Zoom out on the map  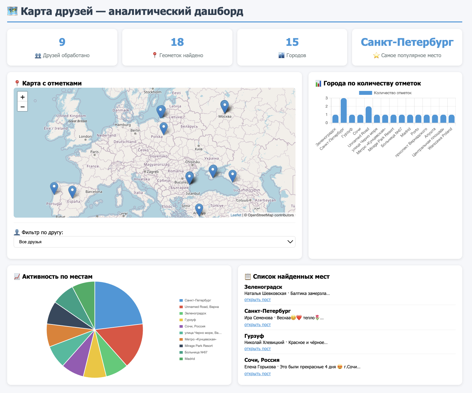click(22, 107)
